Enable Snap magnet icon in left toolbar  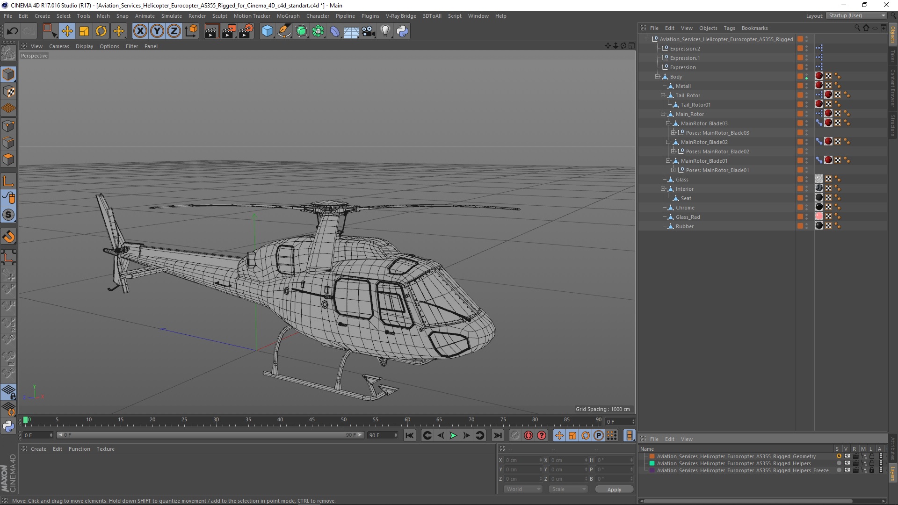(8, 237)
